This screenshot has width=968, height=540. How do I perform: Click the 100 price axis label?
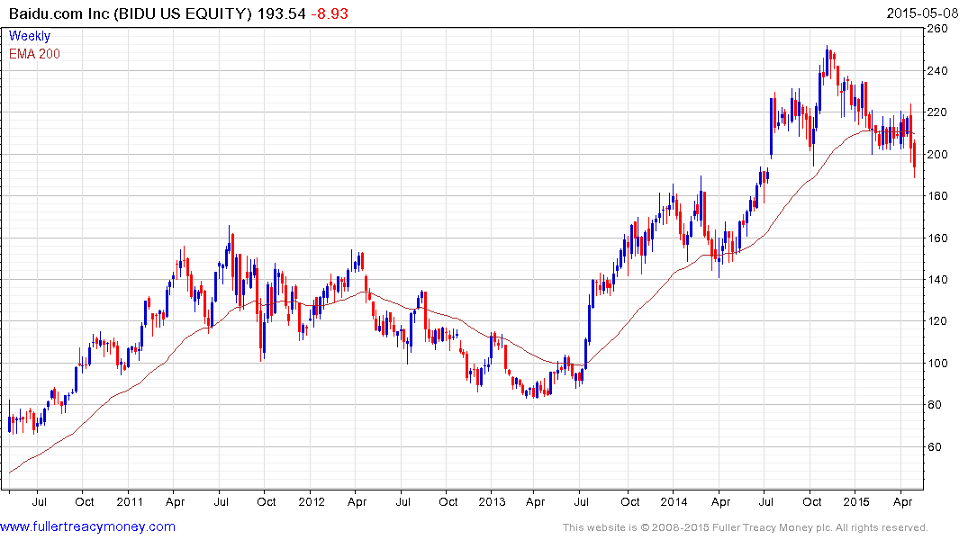937,363
